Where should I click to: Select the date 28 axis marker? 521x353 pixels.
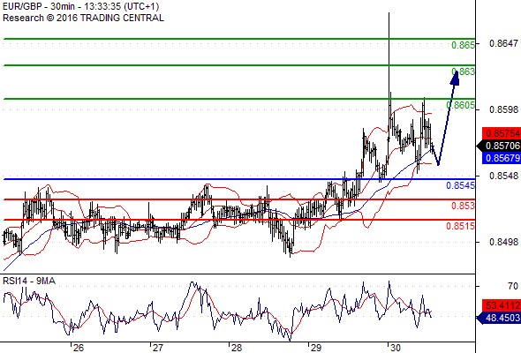(237, 348)
